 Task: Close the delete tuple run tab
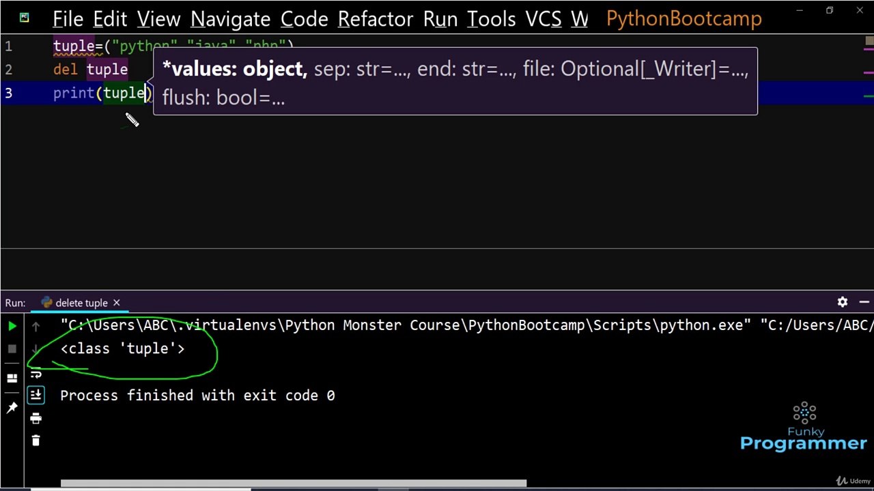(116, 303)
